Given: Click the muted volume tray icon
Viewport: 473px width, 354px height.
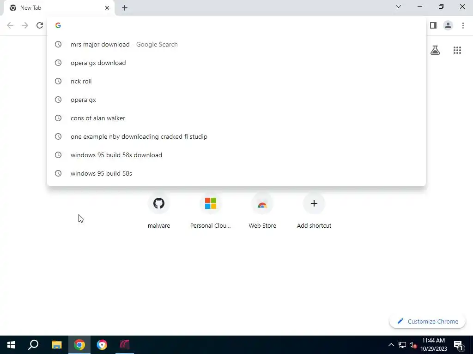Looking at the screenshot, I should point(413,345).
